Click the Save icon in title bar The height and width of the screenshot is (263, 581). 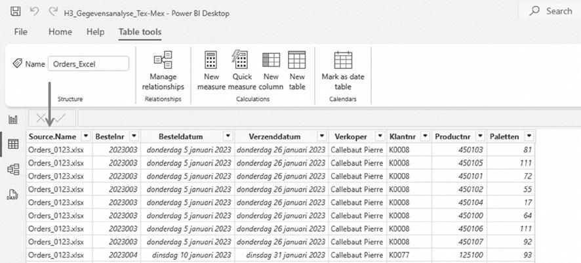15,12
